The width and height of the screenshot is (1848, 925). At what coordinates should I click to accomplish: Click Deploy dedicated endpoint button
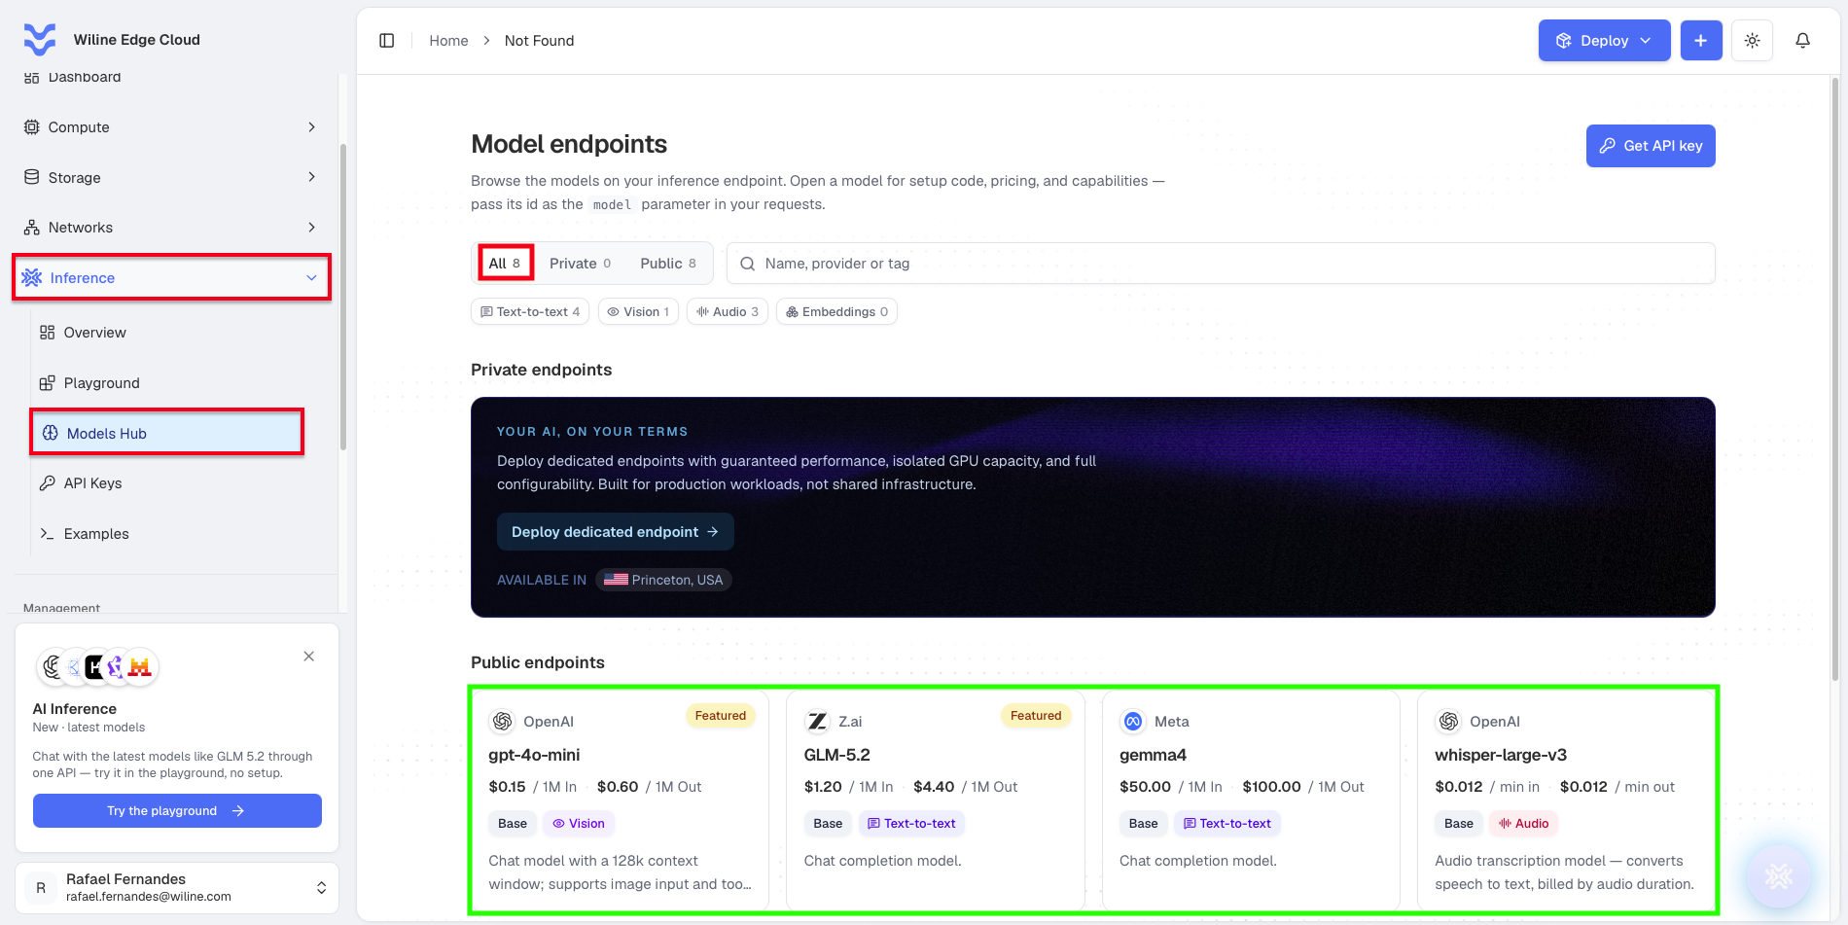(x=615, y=532)
